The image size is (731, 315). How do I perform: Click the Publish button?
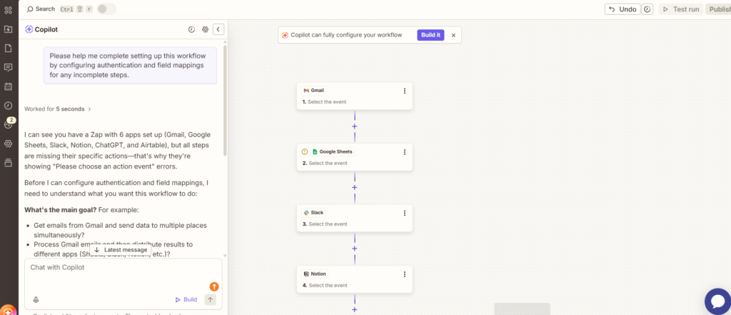[x=718, y=9]
